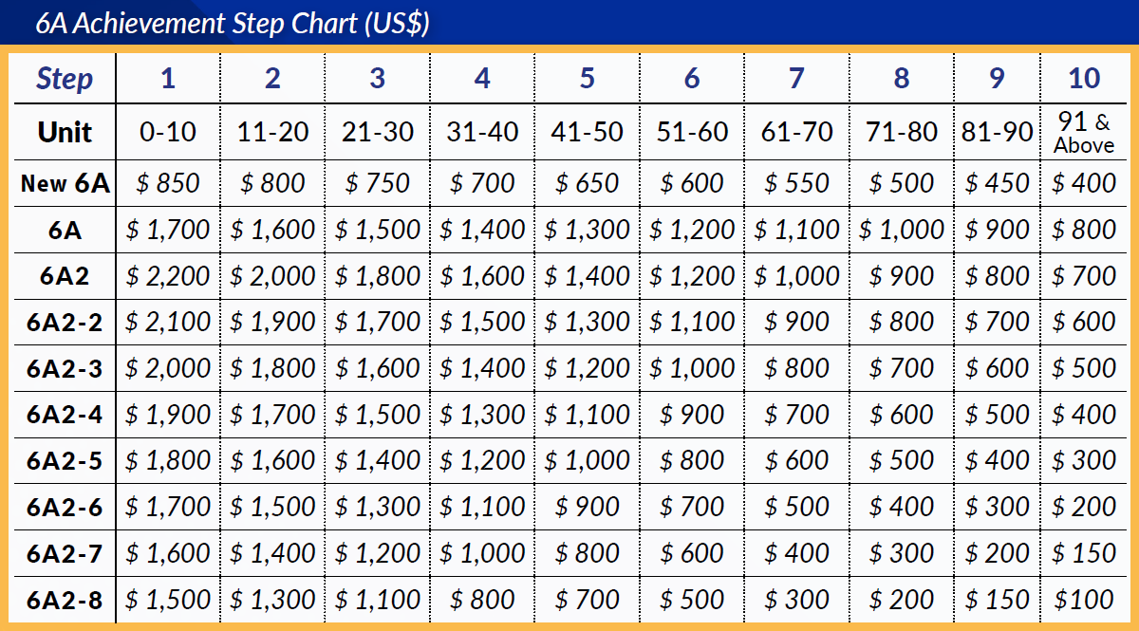Select the 6A2-6 row label
Viewport: 1139px width, 631px height.
point(65,508)
